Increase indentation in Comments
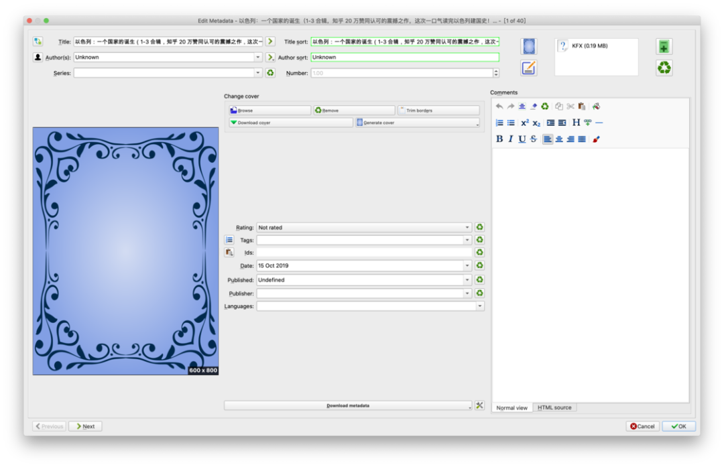This screenshot has width=724, height=467. point(550,123)
